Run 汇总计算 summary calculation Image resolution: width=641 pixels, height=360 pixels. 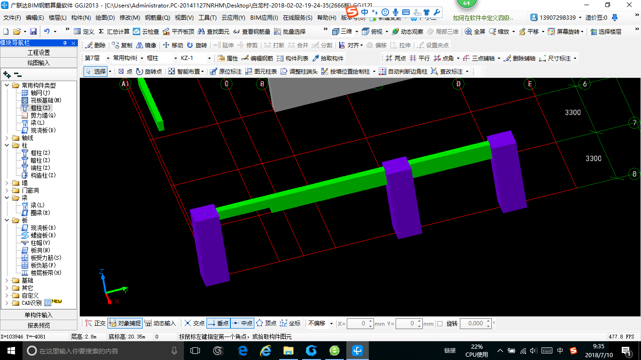(x=114, y=31)
